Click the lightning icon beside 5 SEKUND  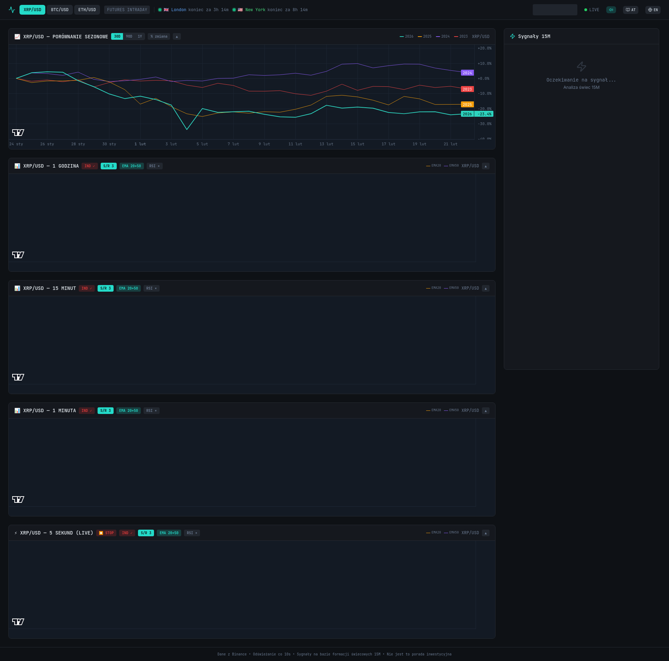[16, 533]
